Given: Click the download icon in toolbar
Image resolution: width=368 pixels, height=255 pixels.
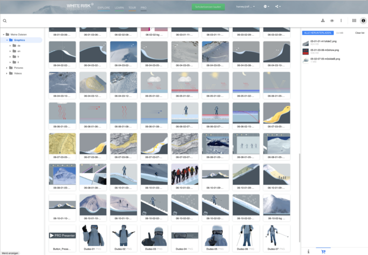Looking at the screenshot, I should (323, 21).
